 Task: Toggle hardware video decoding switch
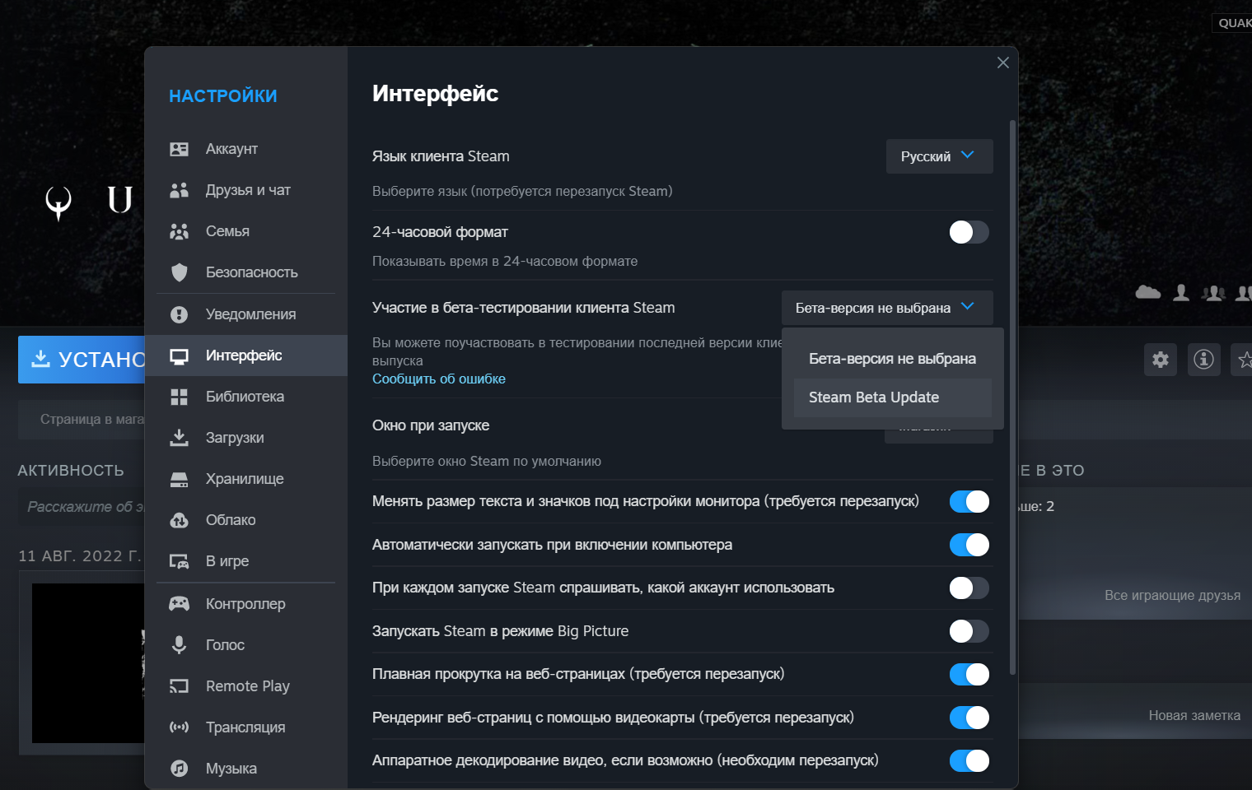tap(969, 760)
